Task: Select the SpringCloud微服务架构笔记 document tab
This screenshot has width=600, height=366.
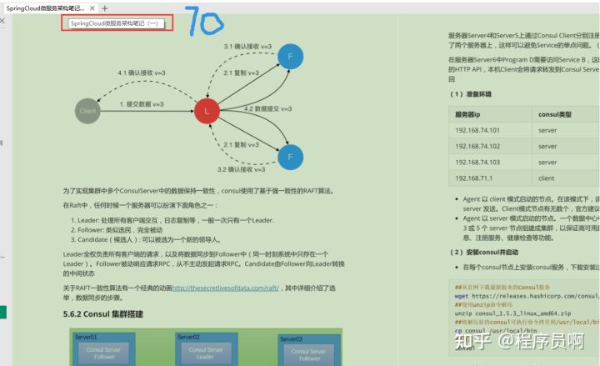Action: coord(50,8)
